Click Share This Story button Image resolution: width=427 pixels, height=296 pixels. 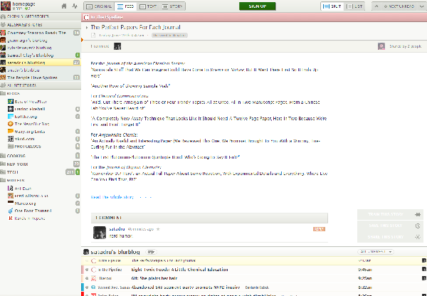pos(390,237)
